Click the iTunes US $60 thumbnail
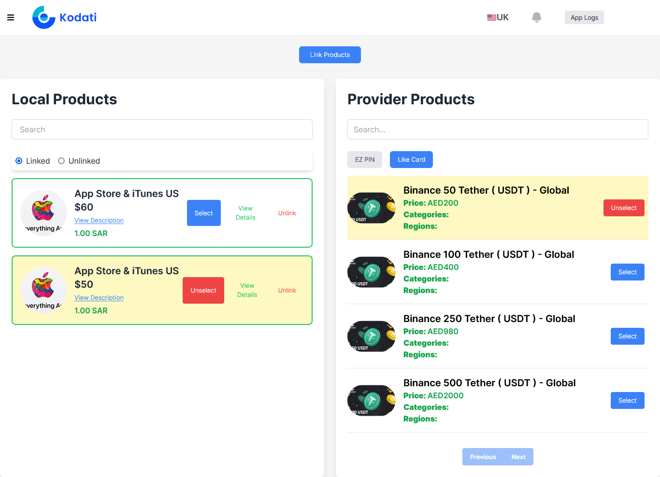The image size is (660, 477). point(43,213)
